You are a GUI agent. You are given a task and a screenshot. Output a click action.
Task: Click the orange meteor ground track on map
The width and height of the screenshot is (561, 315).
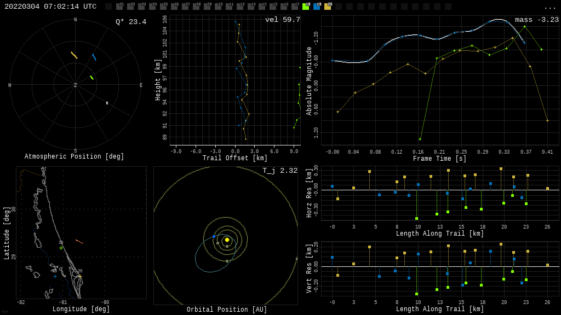coord(79,241)
